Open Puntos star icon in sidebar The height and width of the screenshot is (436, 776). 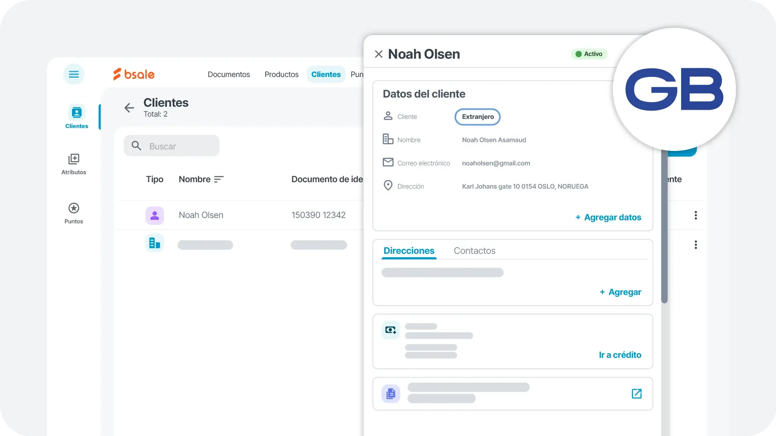pos(74,208)
